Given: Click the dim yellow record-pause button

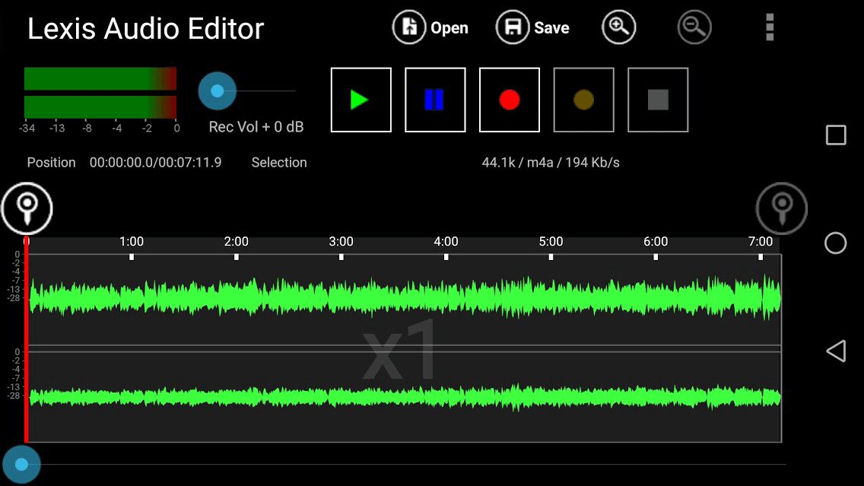Looking at the screenshot, I should [x=583, y=100].
